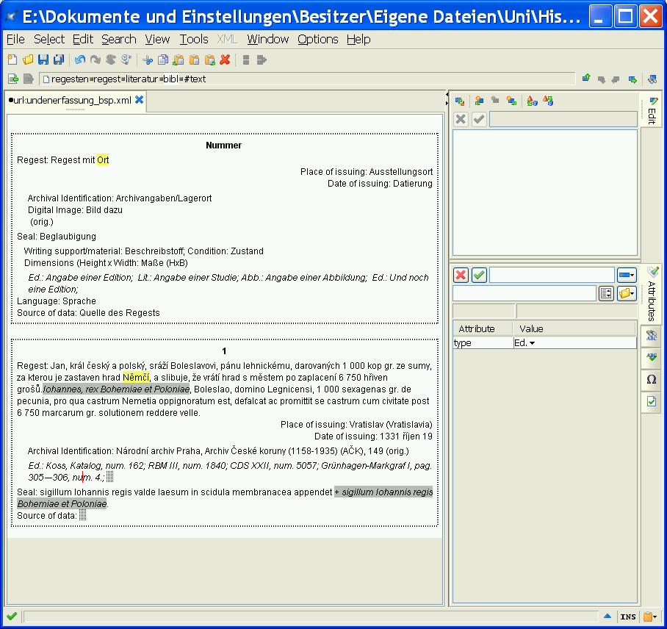Open element search with the binoculars icon
The width and height of the screenshot is (667, 629).
pos(652,79)
